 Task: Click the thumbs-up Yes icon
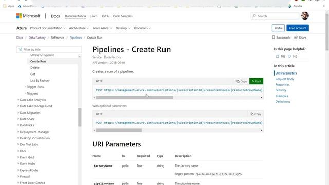click(x=278, y=56)
